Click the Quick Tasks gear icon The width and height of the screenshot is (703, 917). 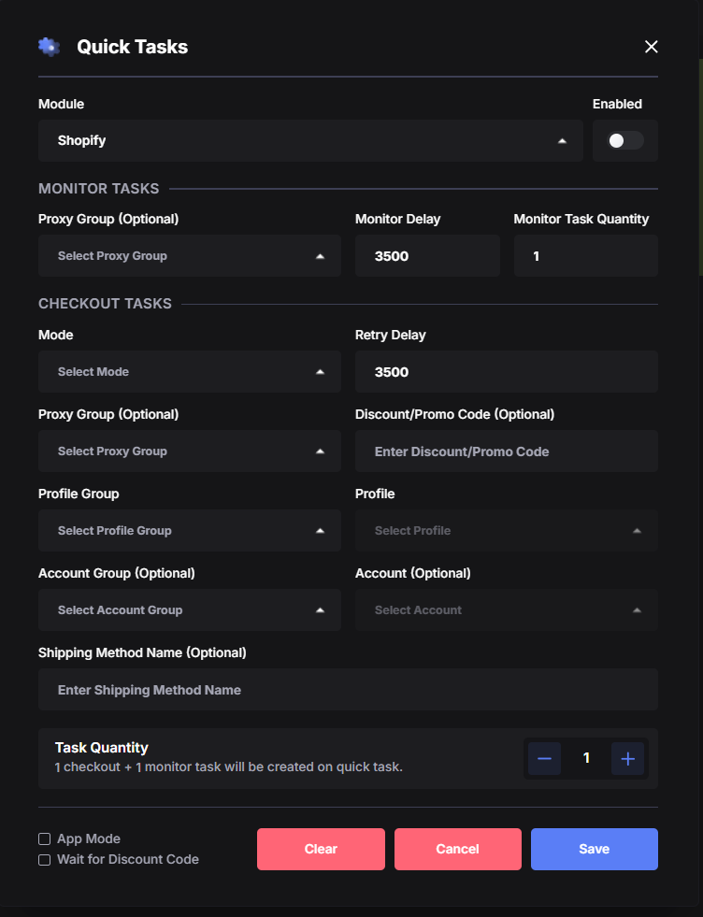[x=50, y=47]
